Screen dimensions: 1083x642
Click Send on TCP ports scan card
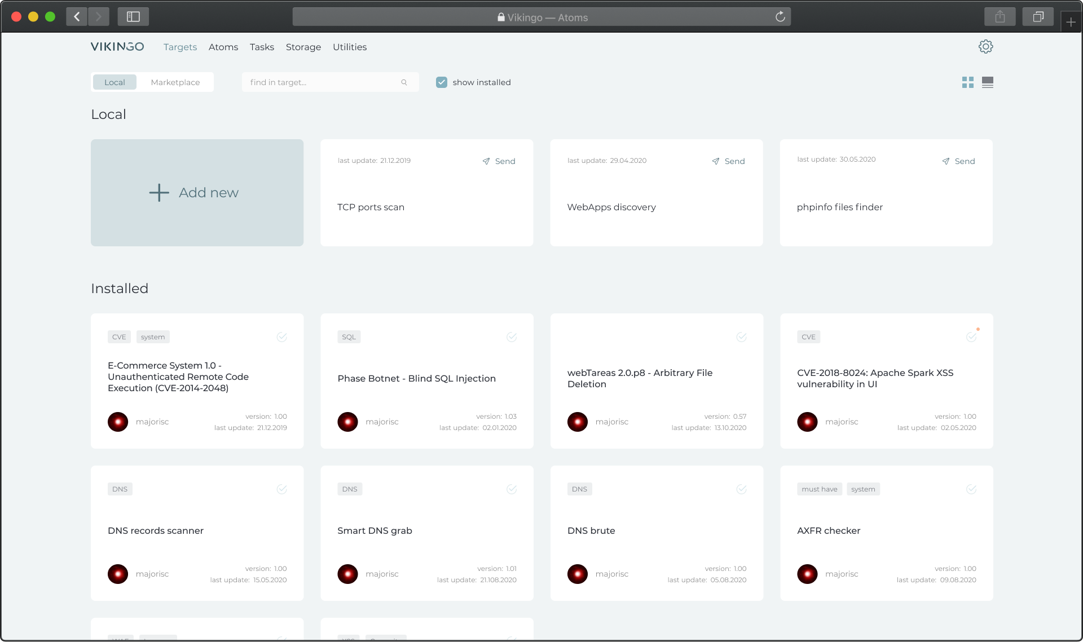coord(499,161)
